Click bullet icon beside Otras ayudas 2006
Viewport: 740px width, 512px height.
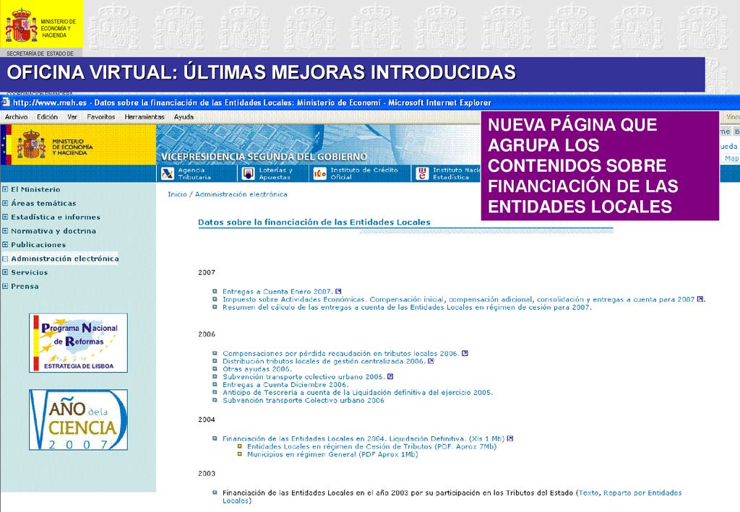pos(215,369)
